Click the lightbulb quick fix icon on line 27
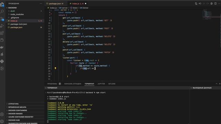 click(x=55, y=68)
